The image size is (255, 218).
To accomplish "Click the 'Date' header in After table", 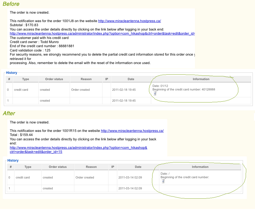I will click(x=138, y=167).
